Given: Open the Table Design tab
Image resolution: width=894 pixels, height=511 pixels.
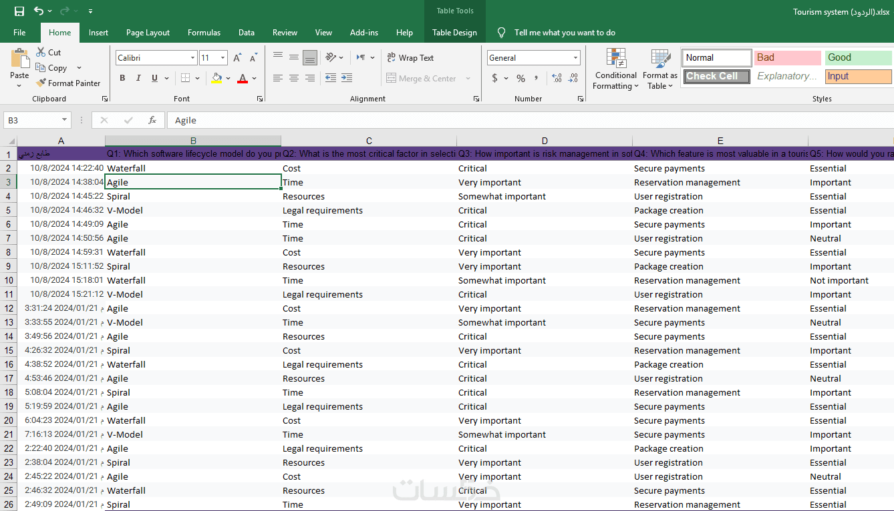Looking at the screenshot, I should coord(454,33).
